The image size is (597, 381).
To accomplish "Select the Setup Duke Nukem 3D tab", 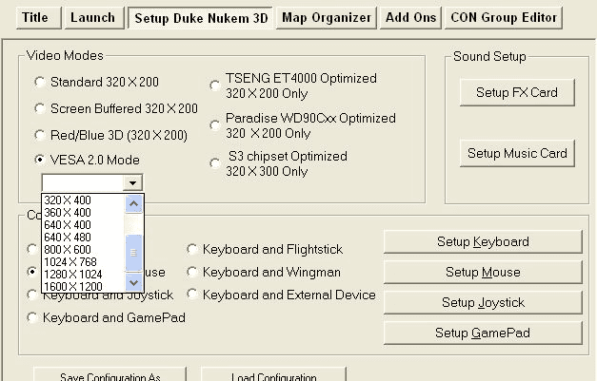I will 201,18.
